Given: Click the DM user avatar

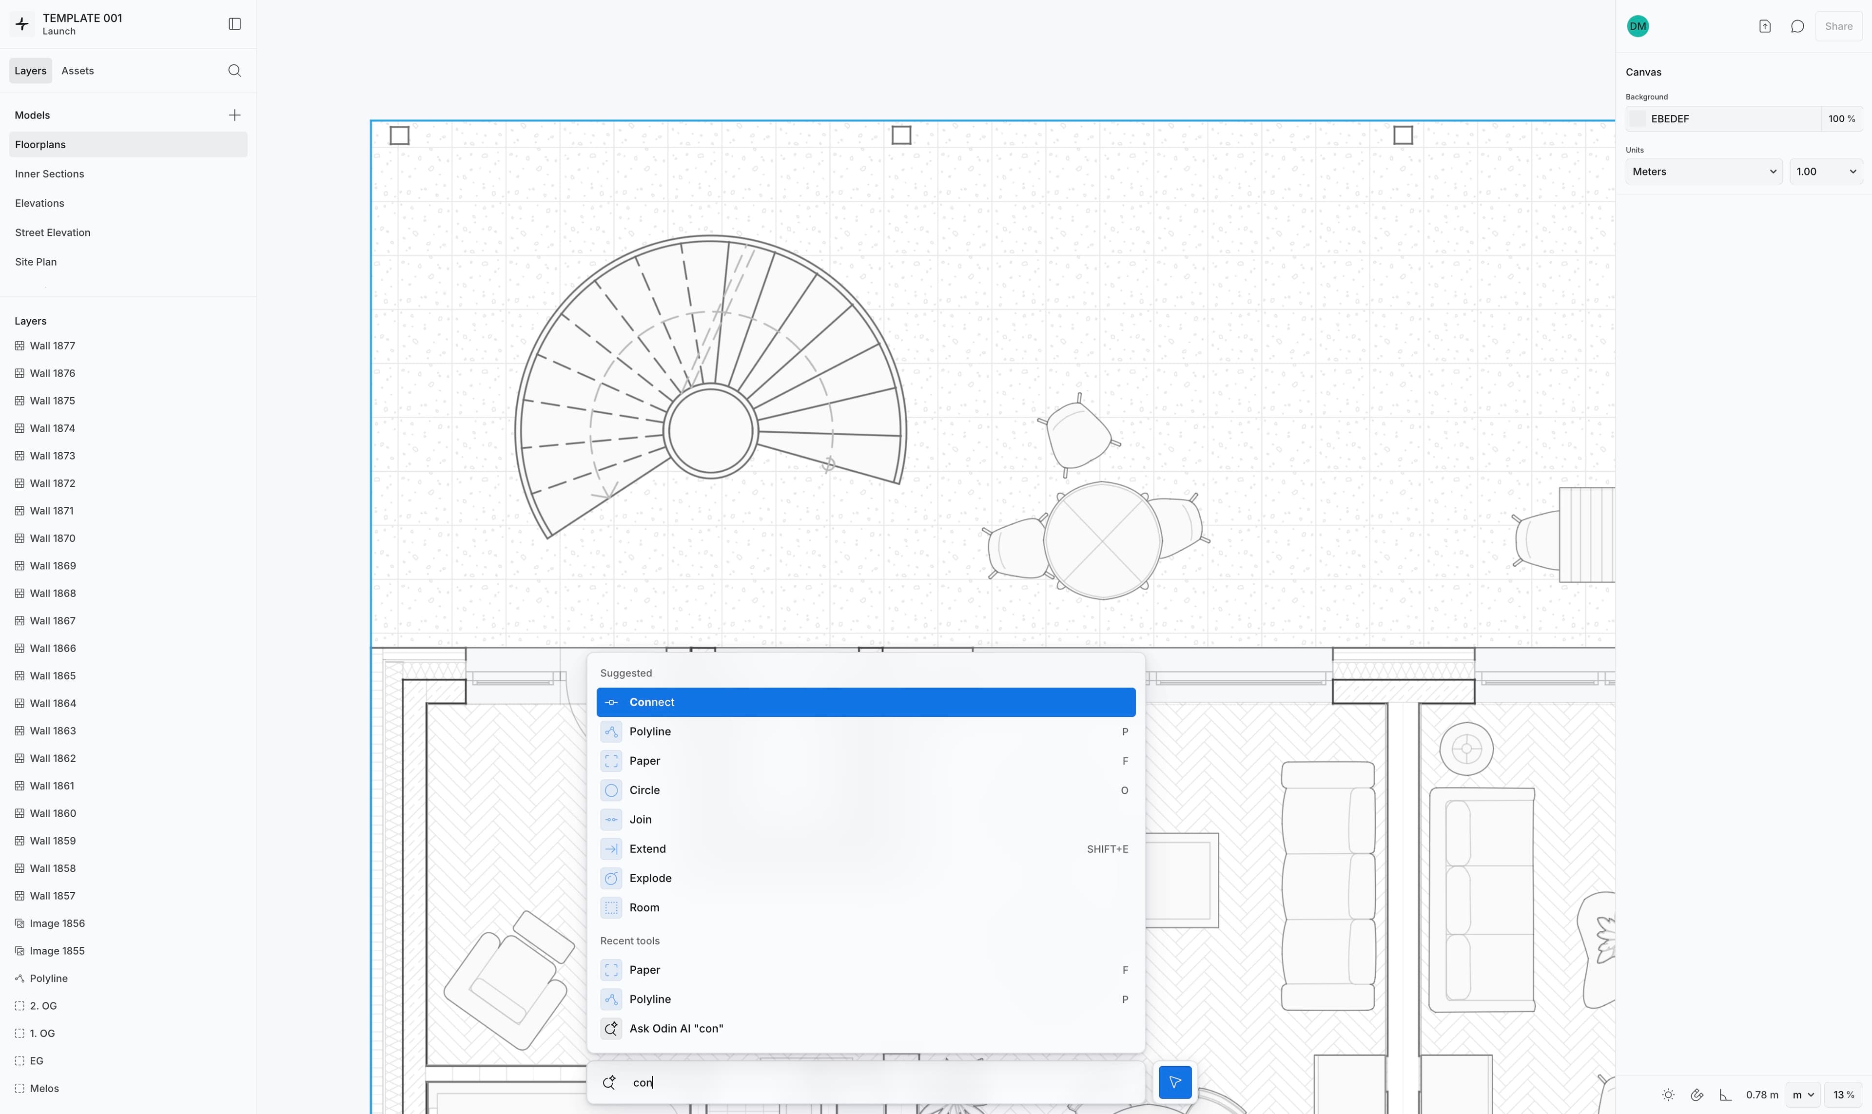Looking at the screenshot, I should pyautogui.click(x=1638, y=26).
